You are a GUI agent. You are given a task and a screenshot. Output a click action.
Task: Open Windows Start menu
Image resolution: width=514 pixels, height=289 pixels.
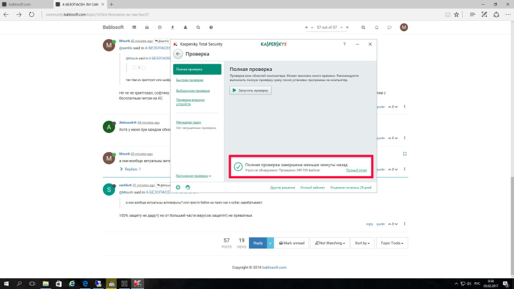[x=6, y=284]
